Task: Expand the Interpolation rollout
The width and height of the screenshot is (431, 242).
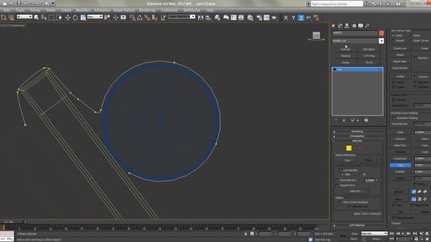Action: point(357,136)
